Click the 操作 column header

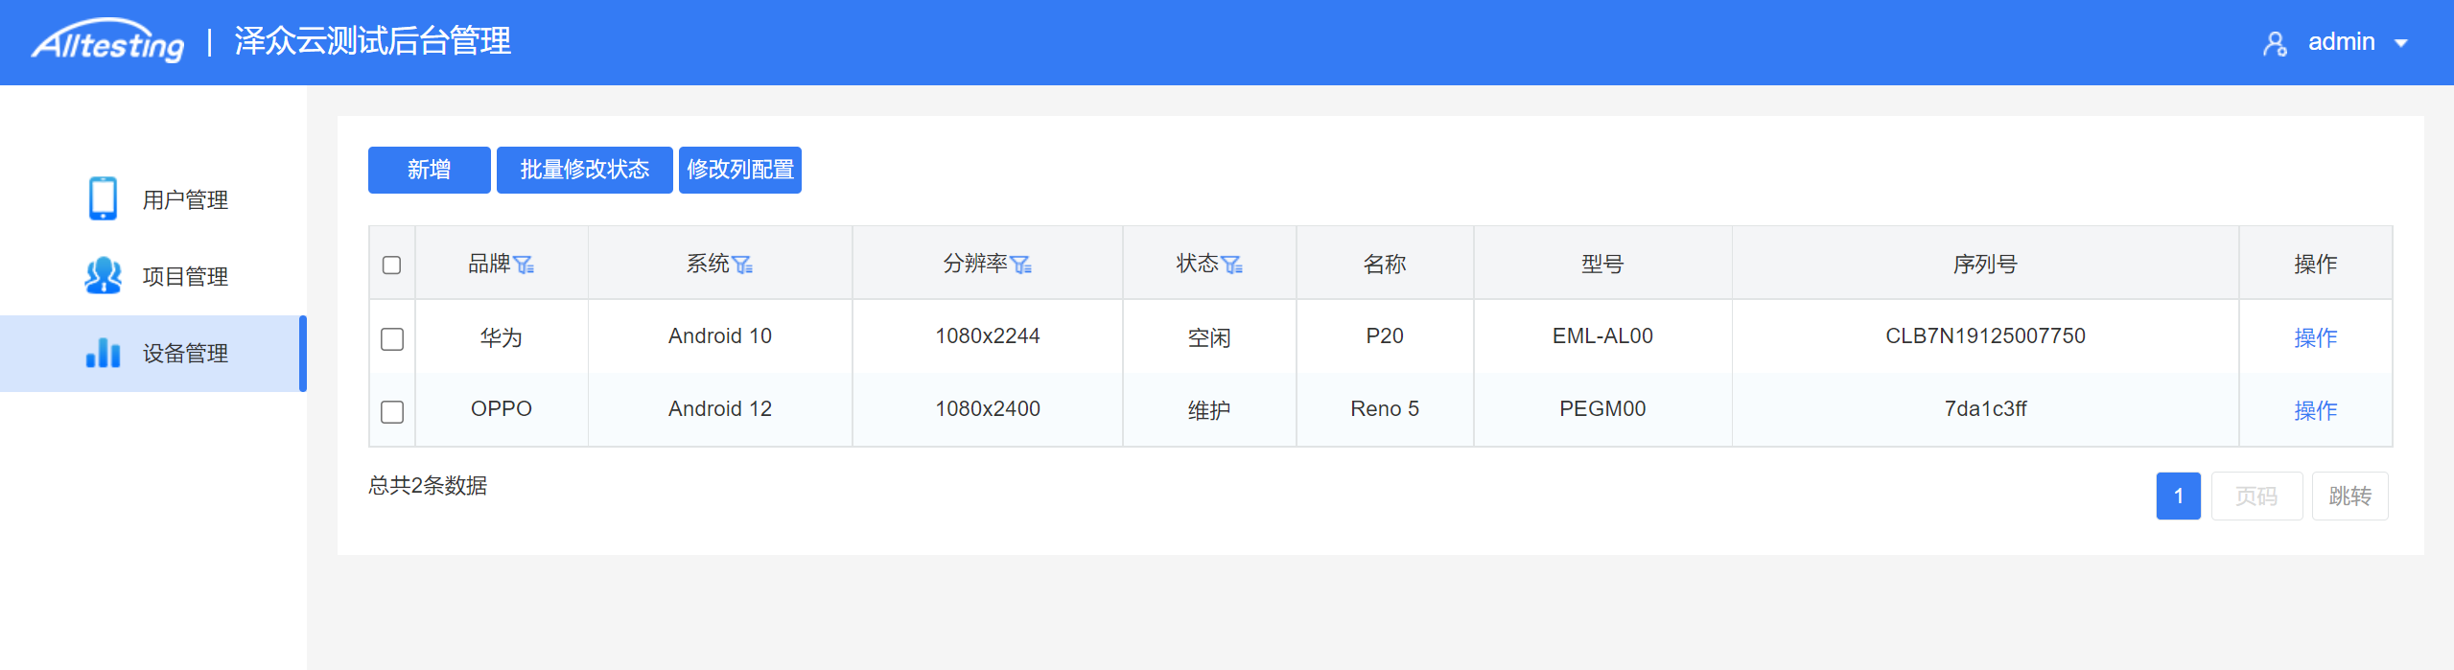click(2315, 264)
